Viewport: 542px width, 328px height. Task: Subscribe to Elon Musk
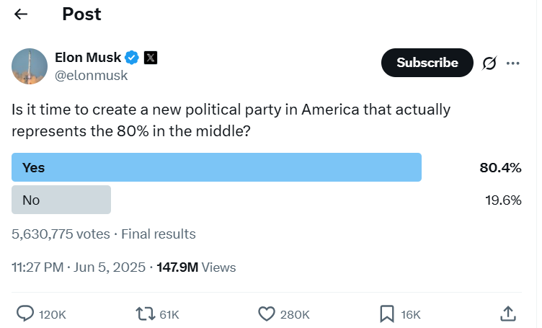[427, 63]
